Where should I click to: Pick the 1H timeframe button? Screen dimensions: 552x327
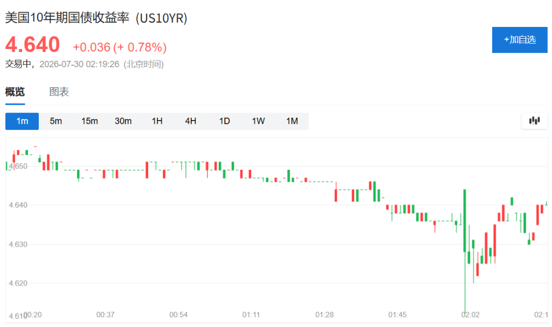click(157, 121)
